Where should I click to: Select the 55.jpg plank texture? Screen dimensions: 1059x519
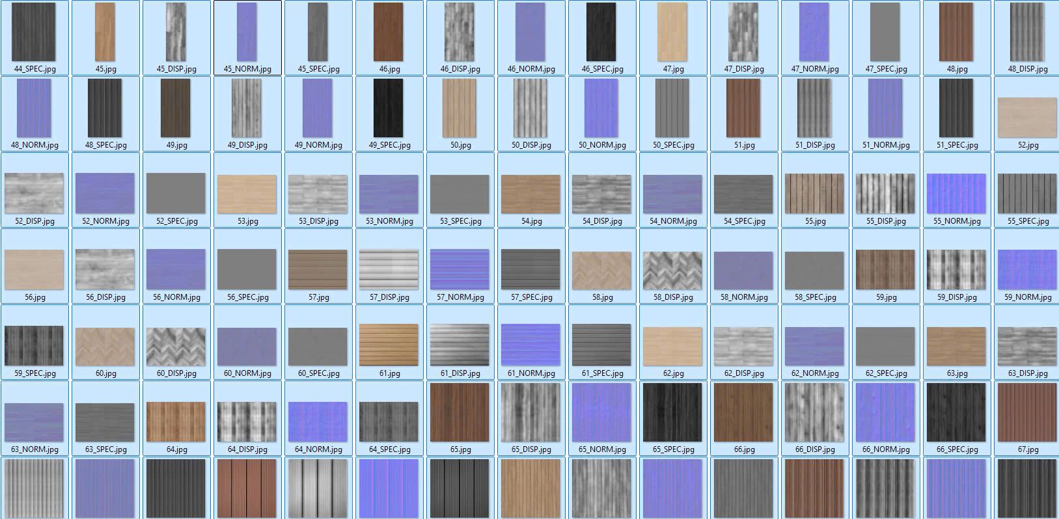(815, 194)
